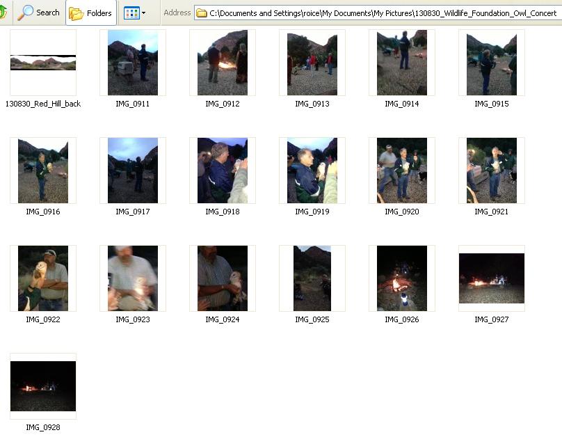
Task: Click the file name label IMG_0911
Action: point(133,104)
